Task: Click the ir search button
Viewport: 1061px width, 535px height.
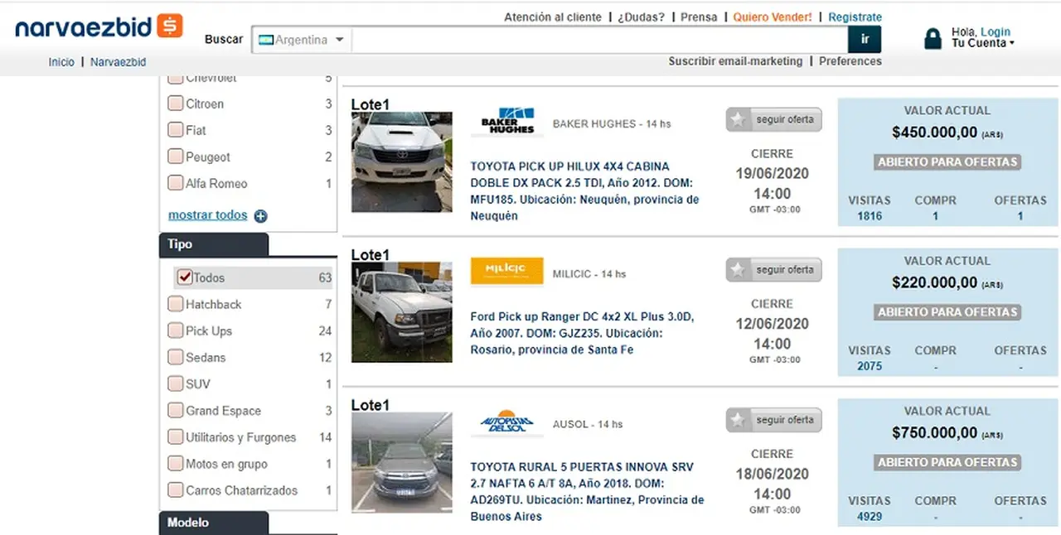Action: coord(865,39)
